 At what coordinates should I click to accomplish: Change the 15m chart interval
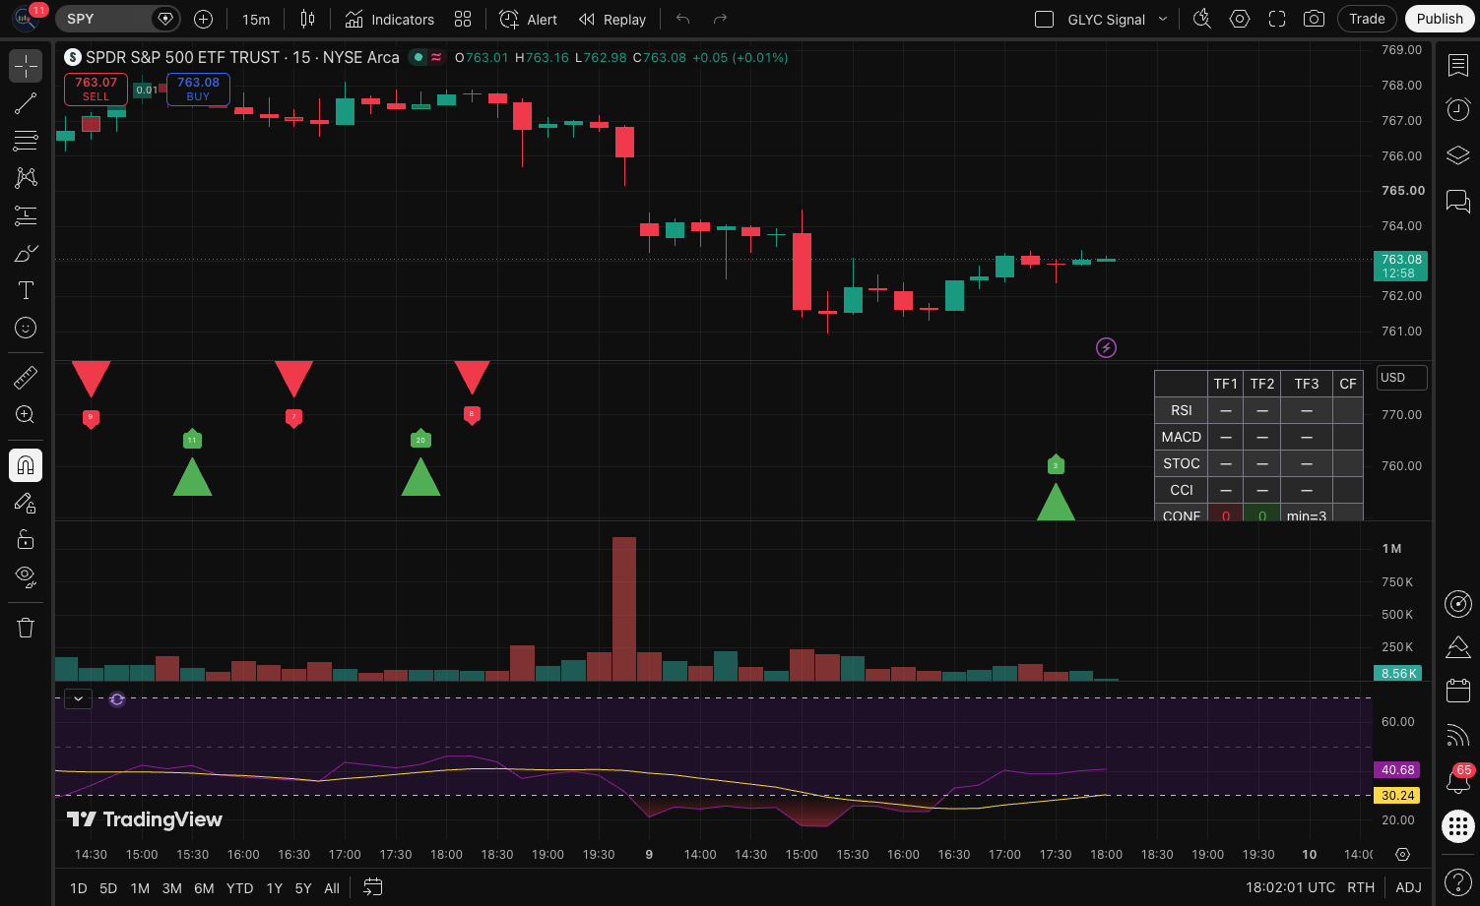(256, 20)
